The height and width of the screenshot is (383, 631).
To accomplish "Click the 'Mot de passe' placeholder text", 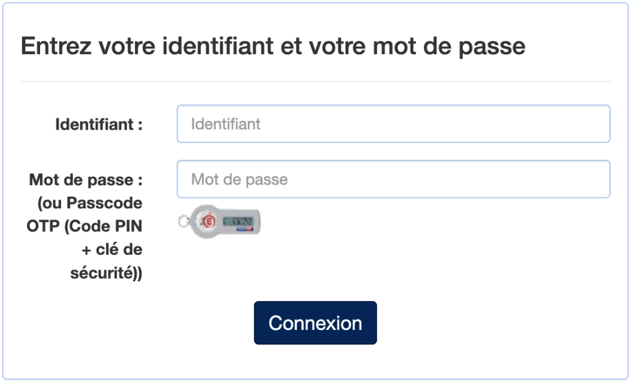I will pos(240,179).
